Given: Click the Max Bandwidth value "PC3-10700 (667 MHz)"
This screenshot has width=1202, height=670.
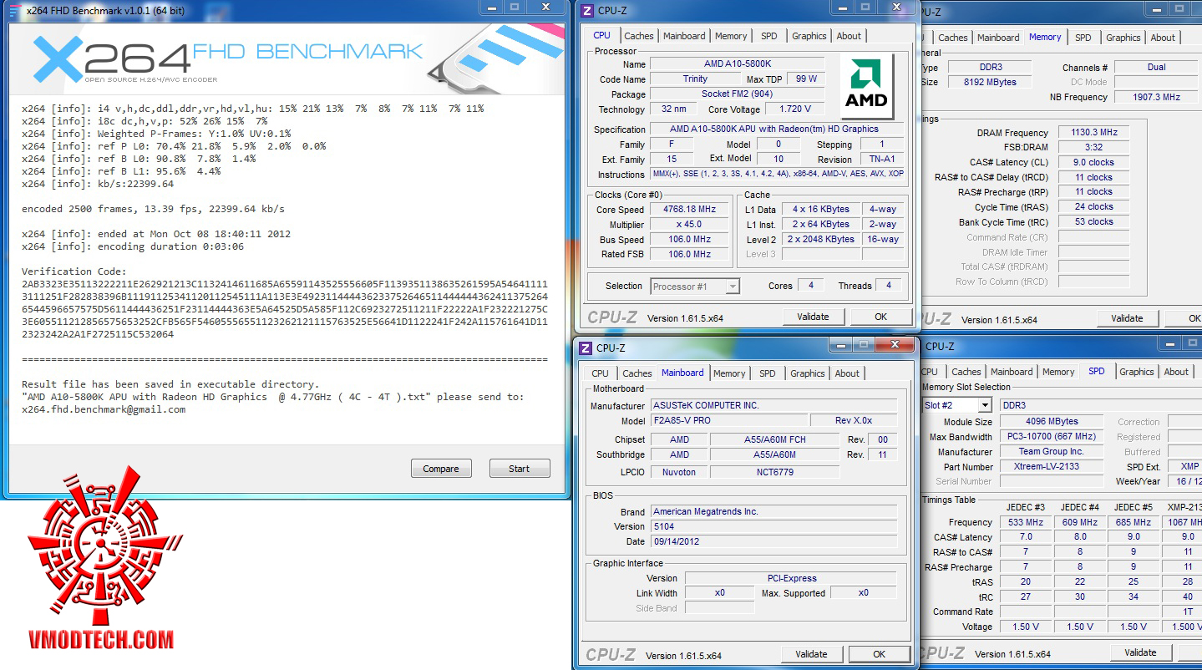Looking at the screenshot, I should coord(1050,437).
